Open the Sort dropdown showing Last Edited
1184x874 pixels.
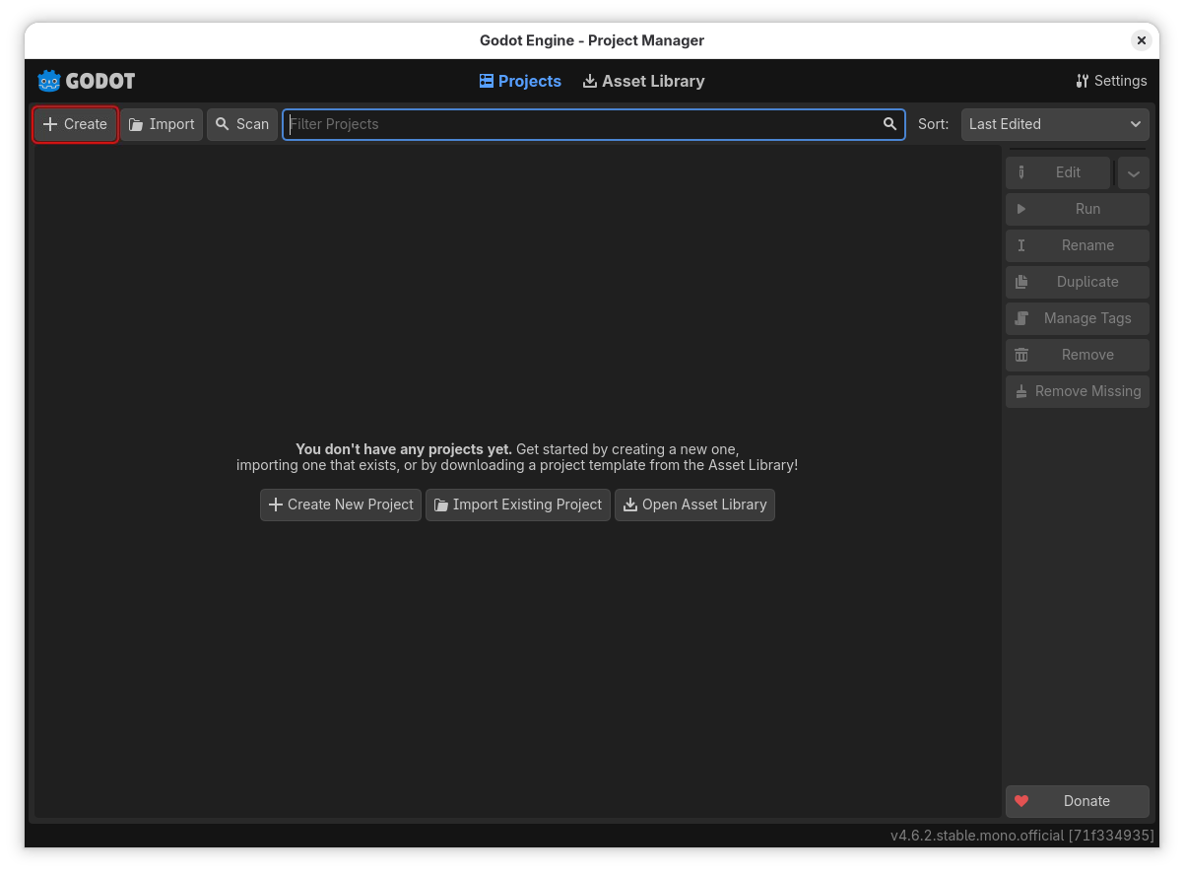(1055, 124)
